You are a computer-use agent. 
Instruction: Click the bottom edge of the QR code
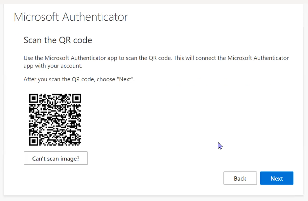coord(55,145)
